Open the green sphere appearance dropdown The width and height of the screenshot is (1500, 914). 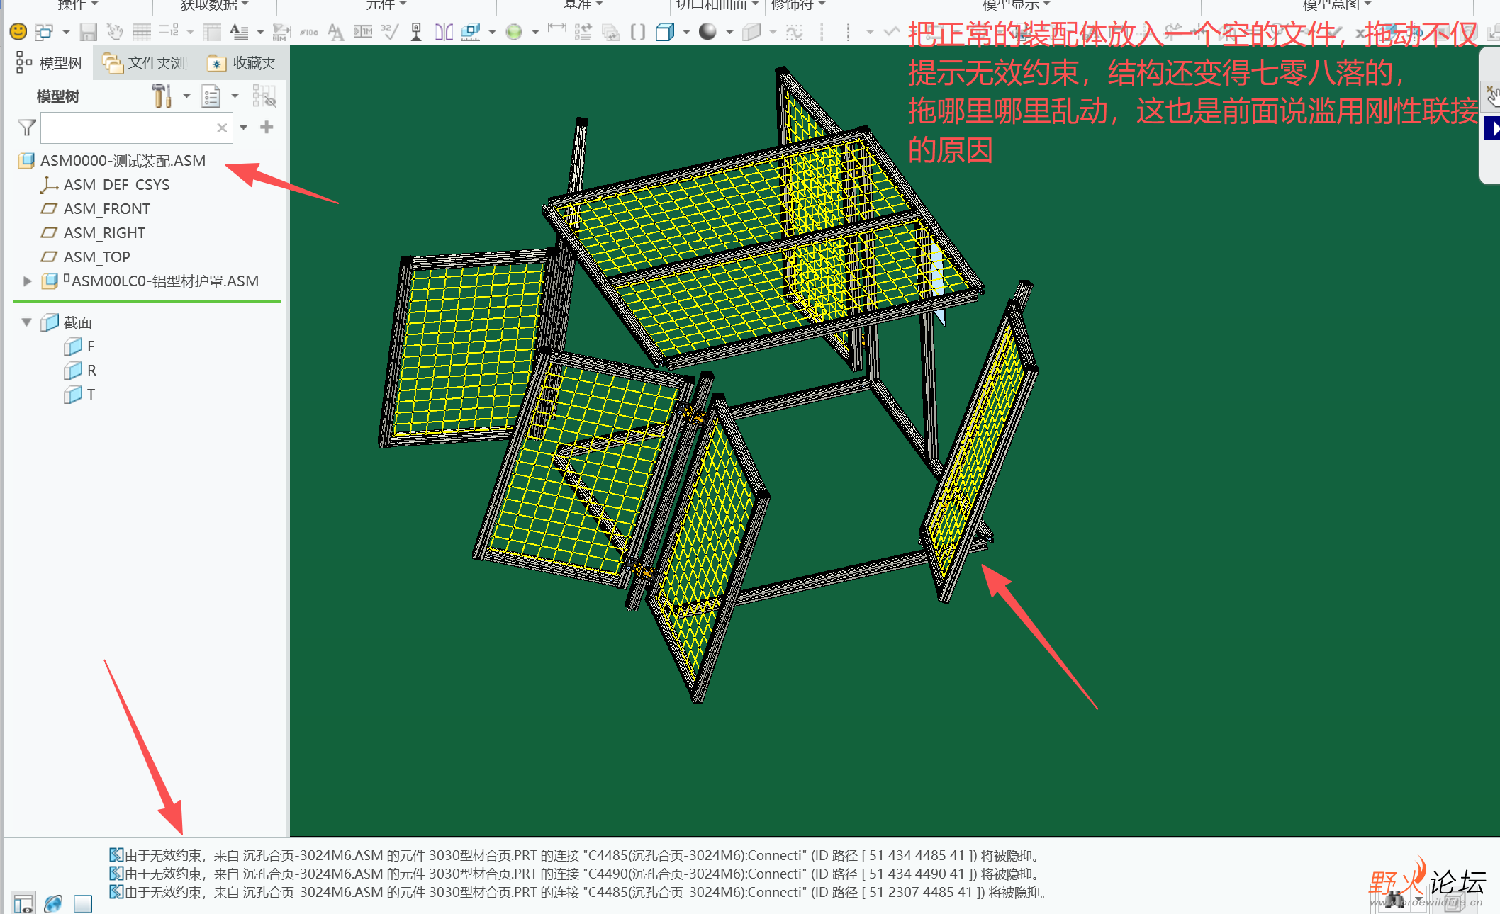[x=535, y=32]
